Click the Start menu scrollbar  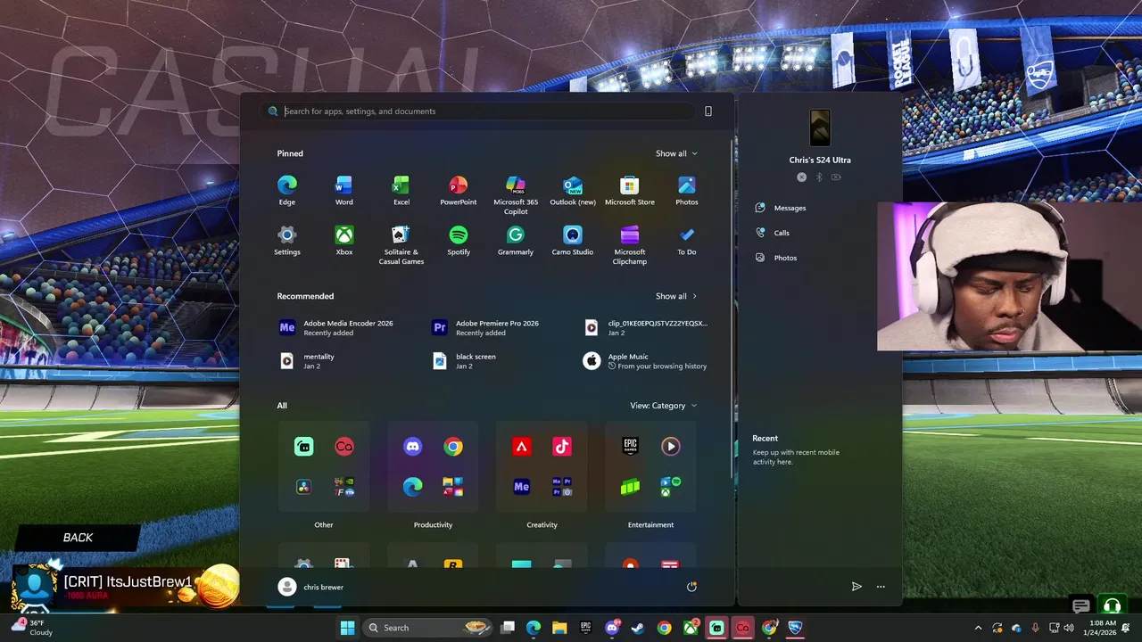coord(733,308)
